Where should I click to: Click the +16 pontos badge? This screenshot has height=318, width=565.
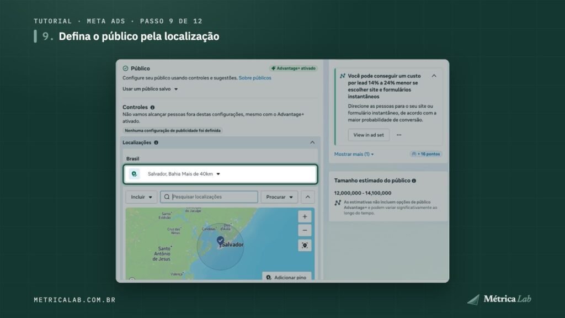tap(426, 154)
